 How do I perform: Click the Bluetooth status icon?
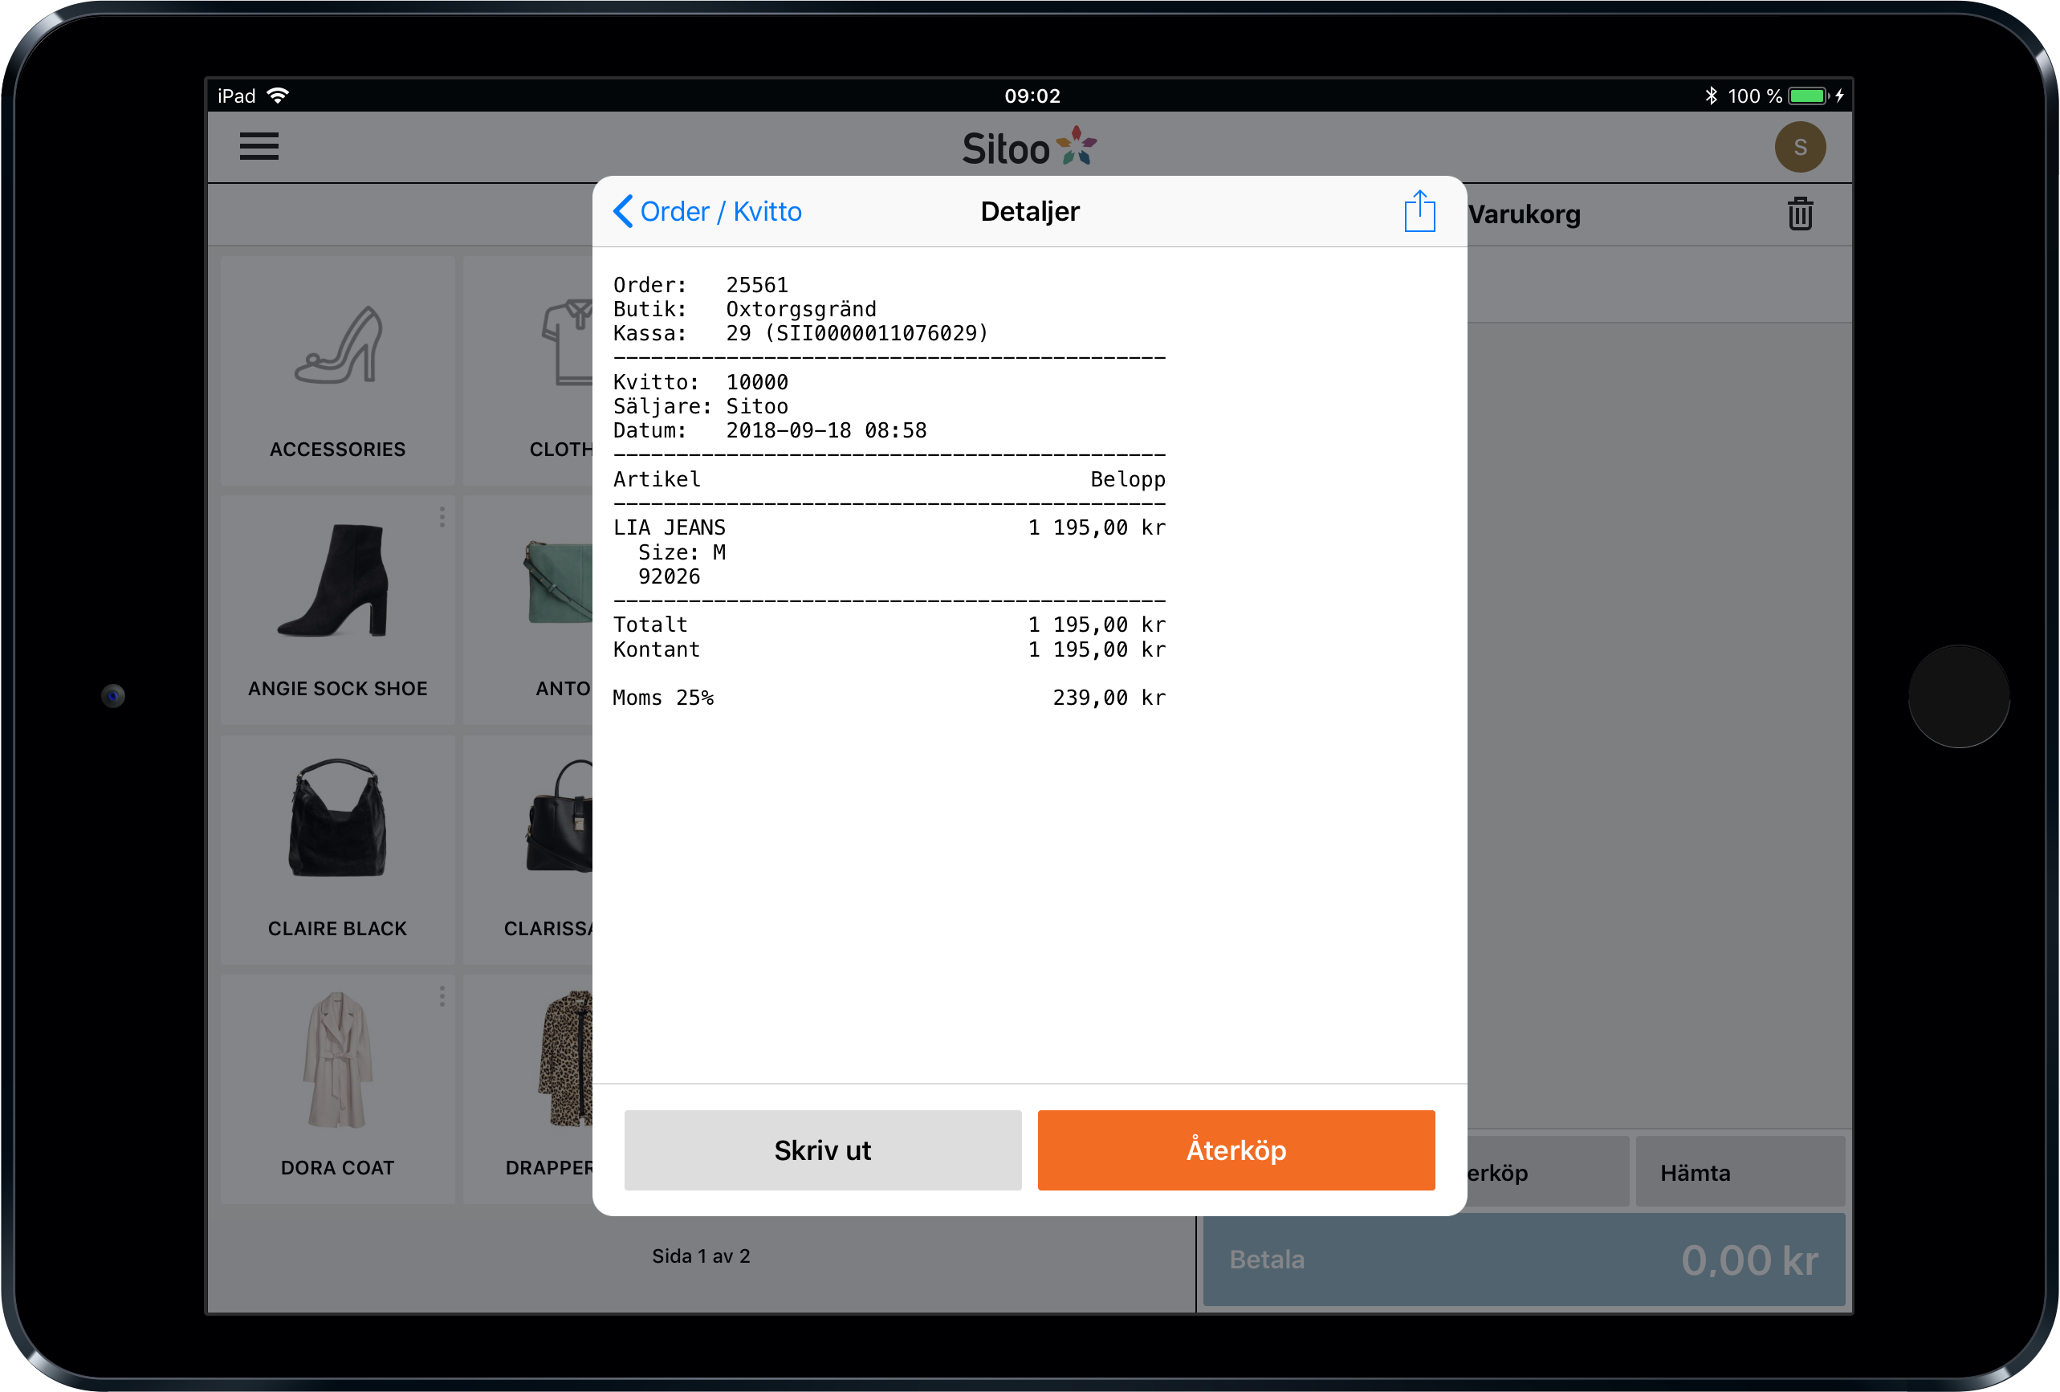(1711, 96)
